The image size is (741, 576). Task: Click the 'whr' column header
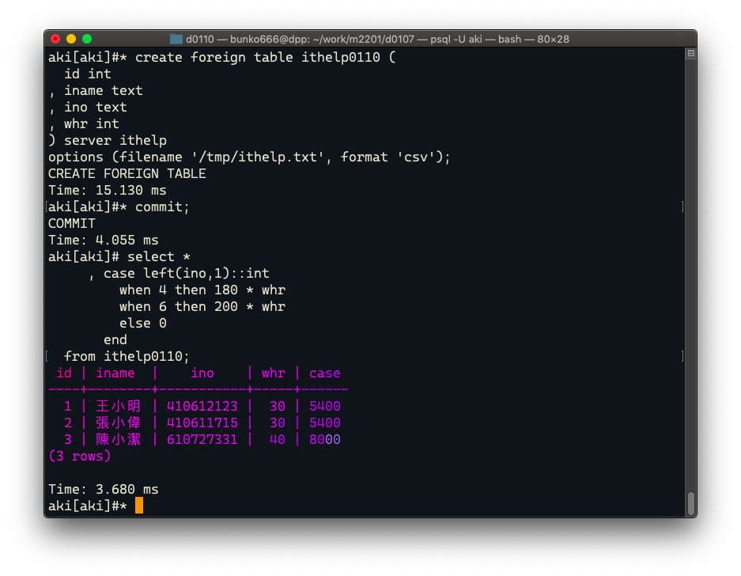[x=274, y=373]
